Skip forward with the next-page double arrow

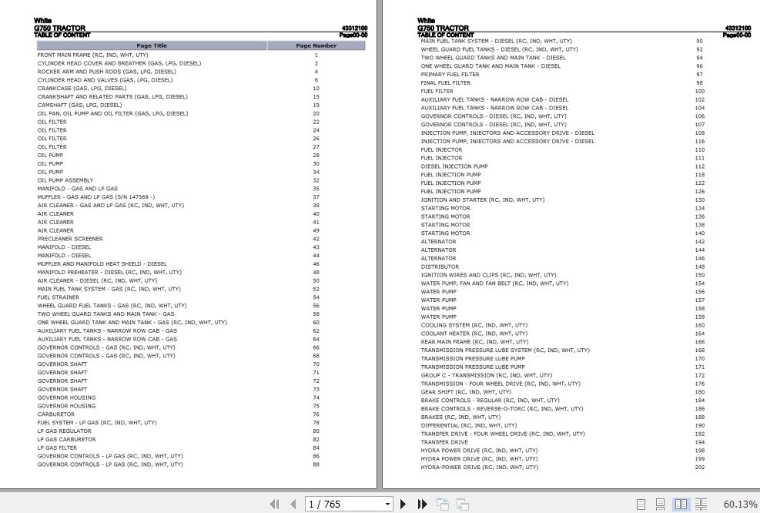(422, 504)
